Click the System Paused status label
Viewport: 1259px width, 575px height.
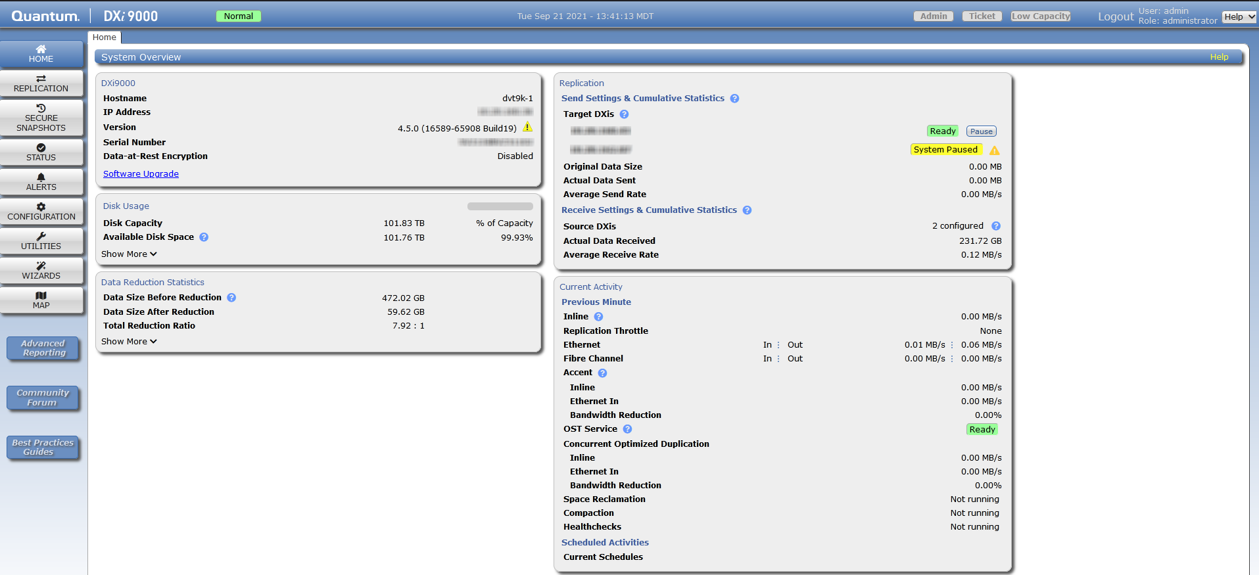(x=946, y=150)
